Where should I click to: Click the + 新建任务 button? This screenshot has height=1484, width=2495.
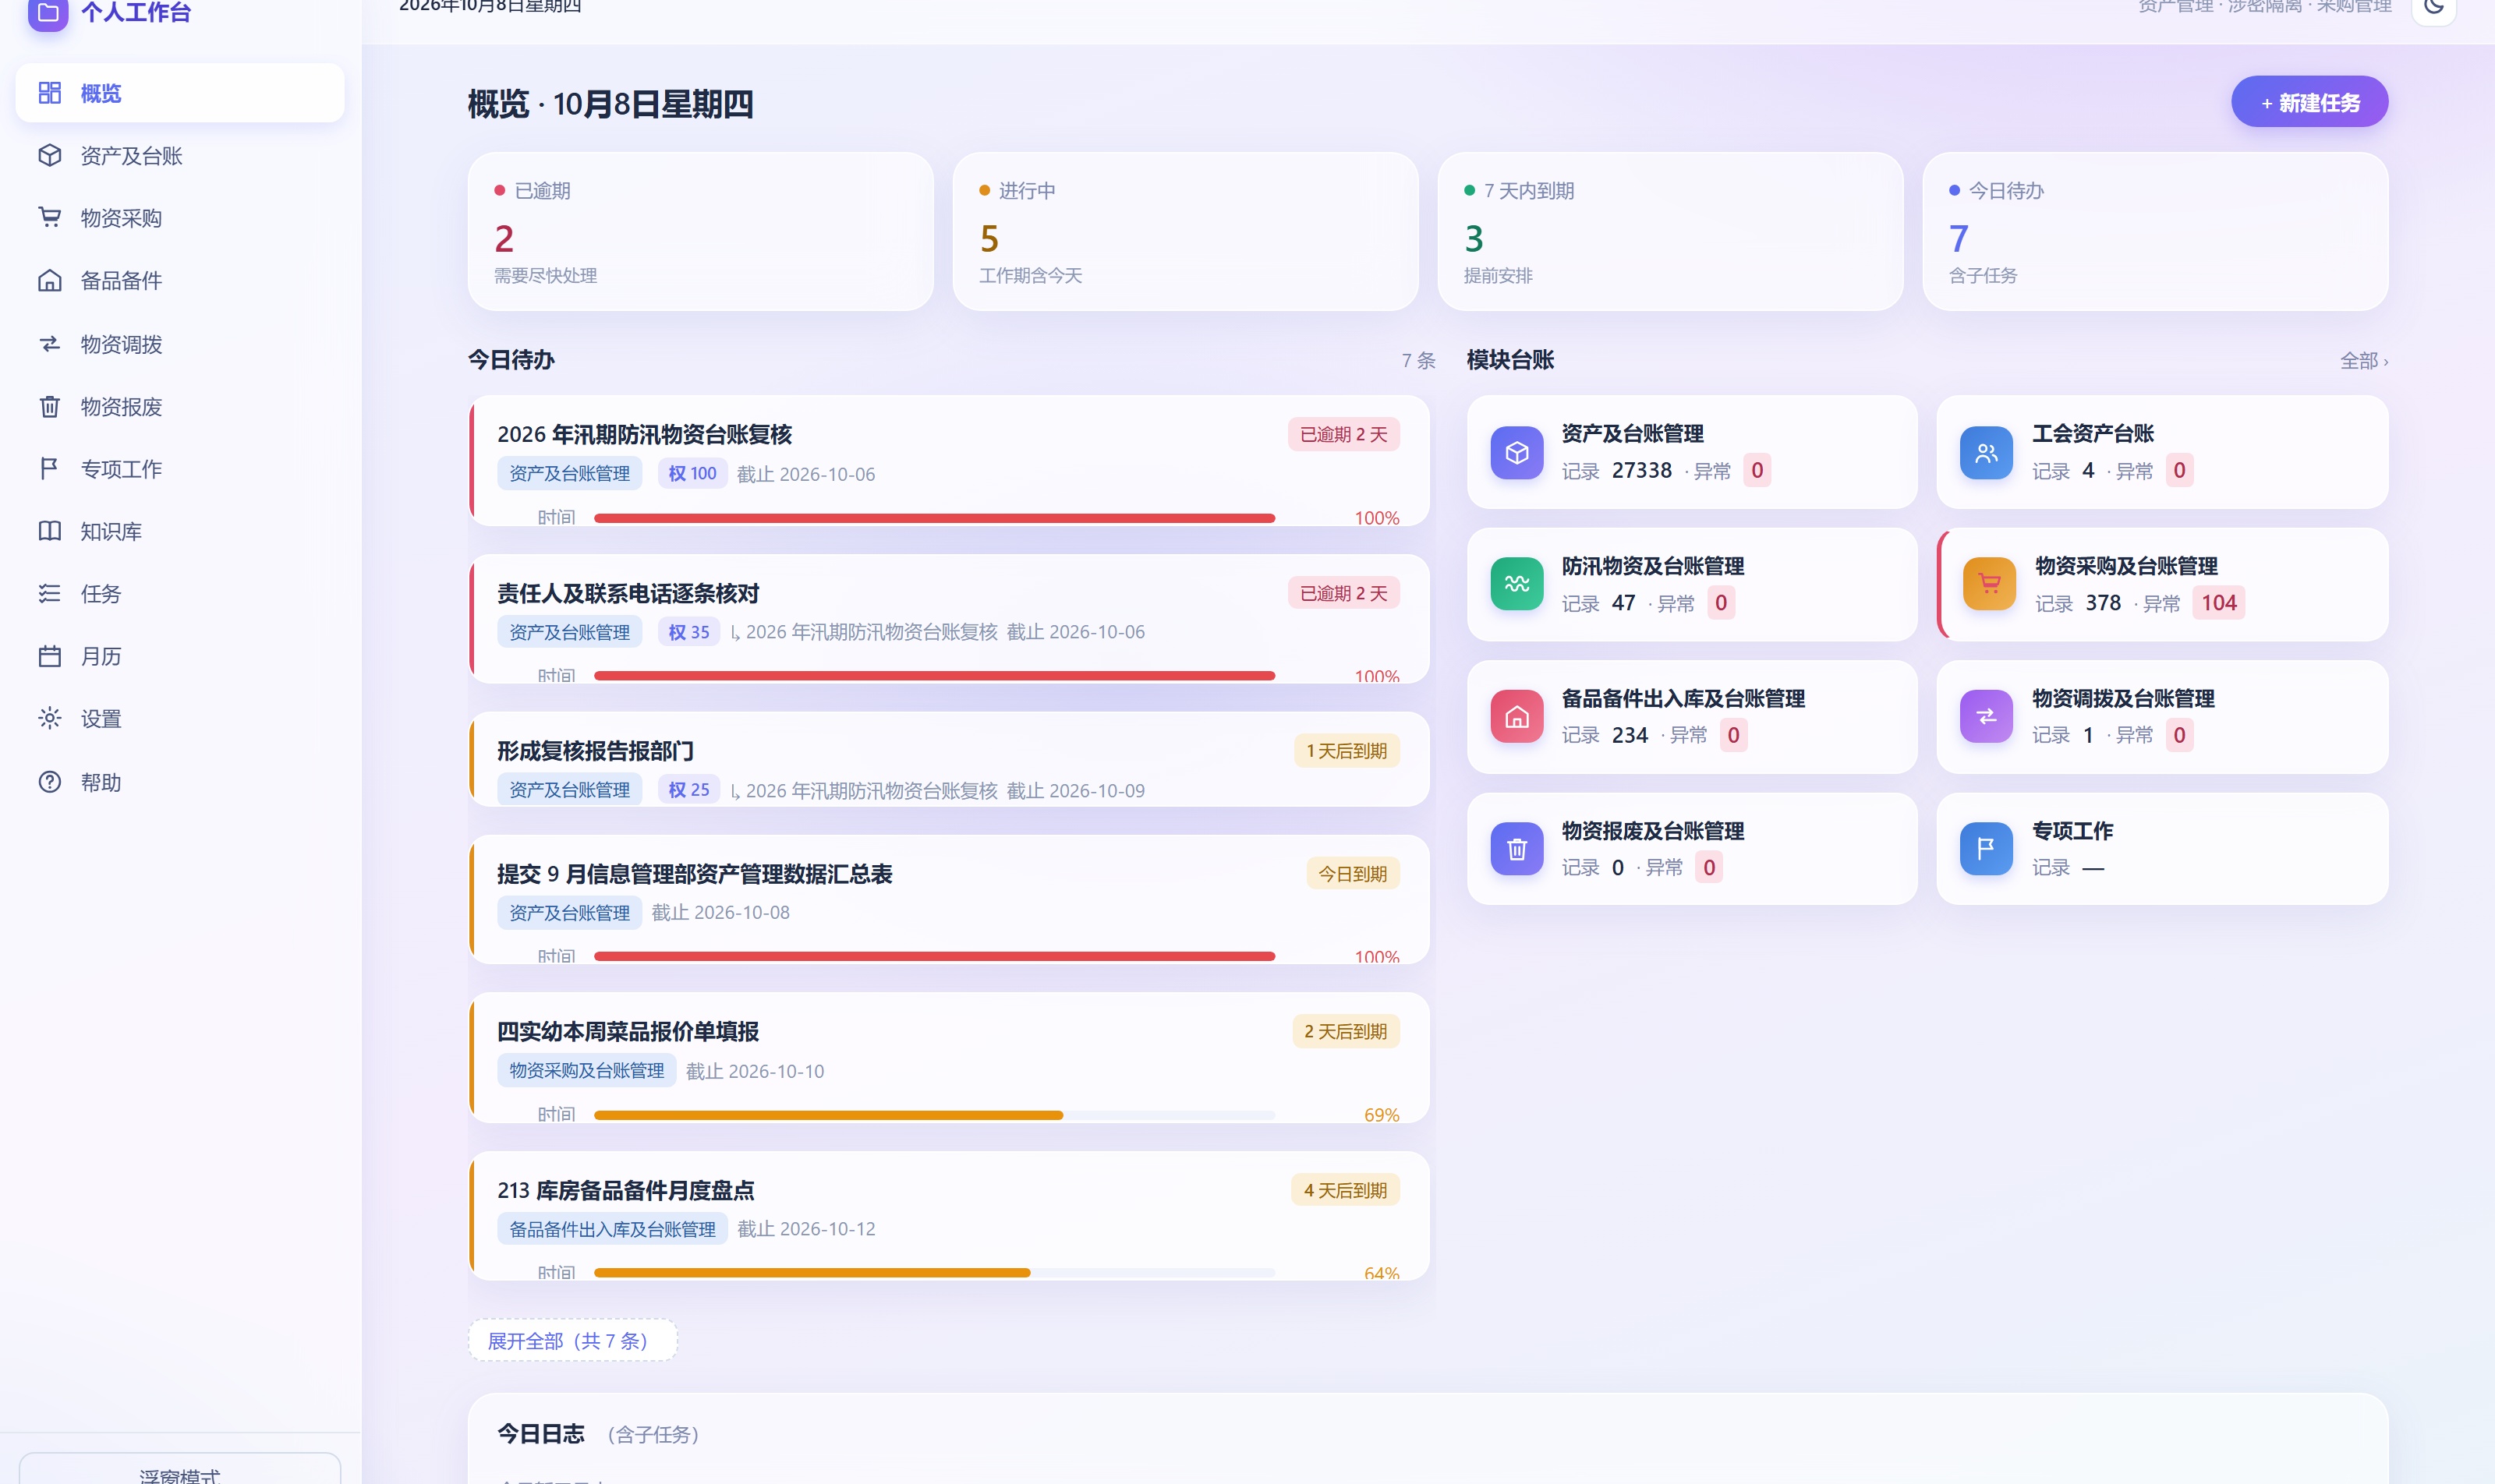click(x=2309, y=102)
